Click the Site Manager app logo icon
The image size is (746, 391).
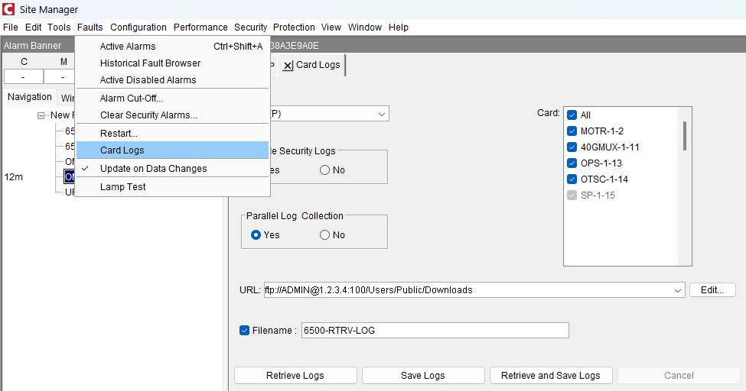tap(8, 9)
